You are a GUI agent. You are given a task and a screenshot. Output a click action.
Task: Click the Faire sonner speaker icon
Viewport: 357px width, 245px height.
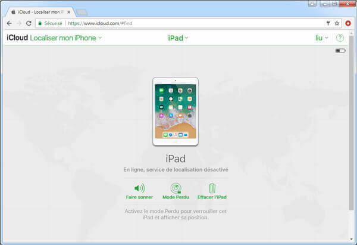139,188
